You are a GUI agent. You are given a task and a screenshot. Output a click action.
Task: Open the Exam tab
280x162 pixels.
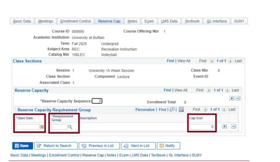tap(149, 21)
